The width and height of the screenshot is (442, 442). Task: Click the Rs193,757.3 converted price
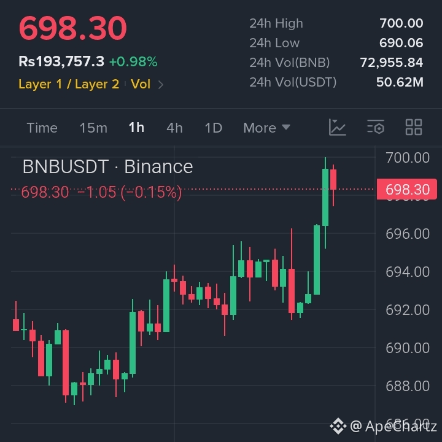61,61
